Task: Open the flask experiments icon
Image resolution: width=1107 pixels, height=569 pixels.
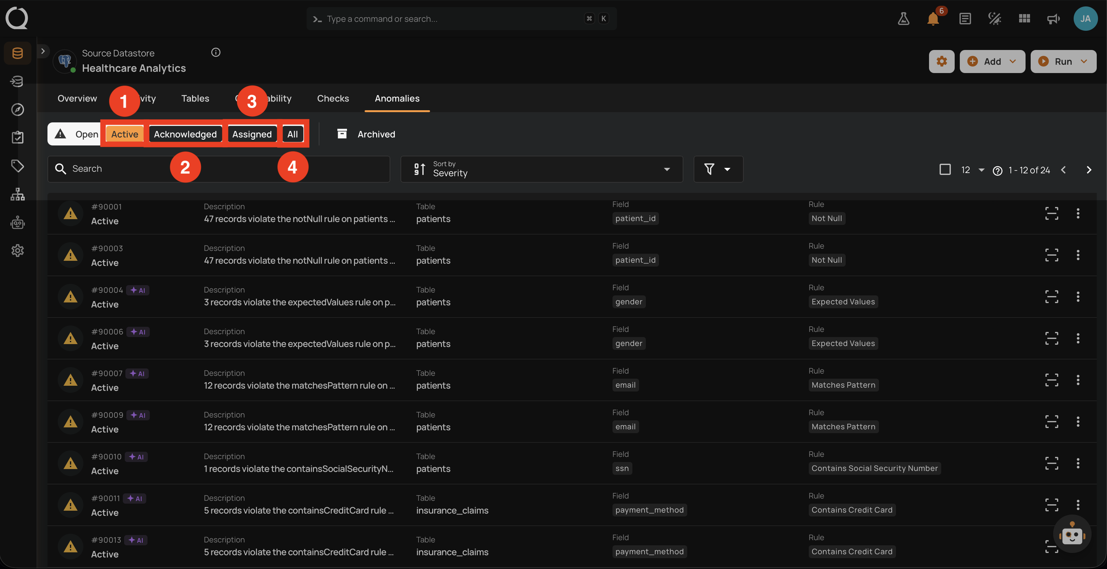Action: tap(904, 19)
